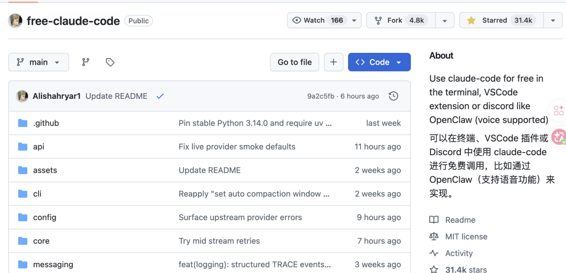The width and height of the screenshot is (566, 273).
Task: Click the 4.8k fork counter
Action: pyautogui.click(x=417, y=20)
